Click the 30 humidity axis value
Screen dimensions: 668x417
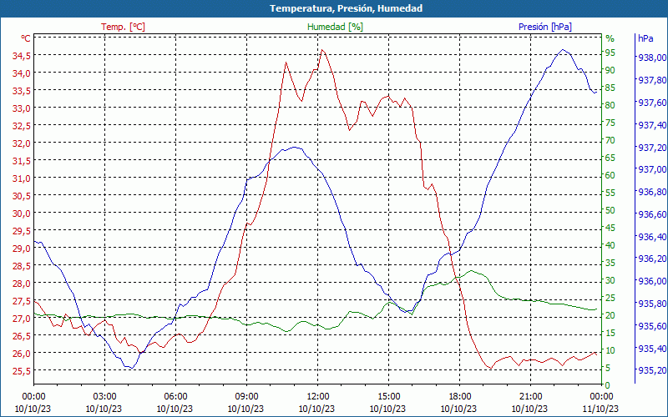[610, 280]
